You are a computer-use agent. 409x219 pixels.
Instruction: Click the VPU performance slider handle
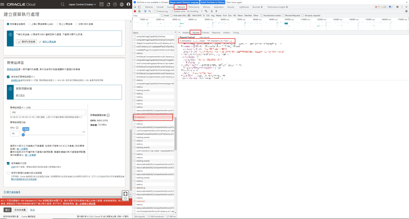click(23, 135)
